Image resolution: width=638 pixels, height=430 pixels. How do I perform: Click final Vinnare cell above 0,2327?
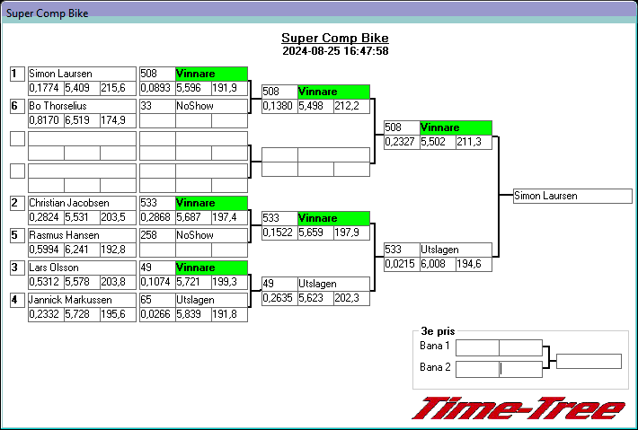pyautogui.click(x=456, y=127)
